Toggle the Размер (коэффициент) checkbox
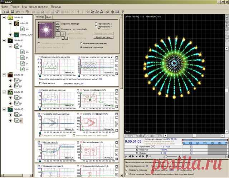This screenshot has width=229, height=178. pos(78,90)
